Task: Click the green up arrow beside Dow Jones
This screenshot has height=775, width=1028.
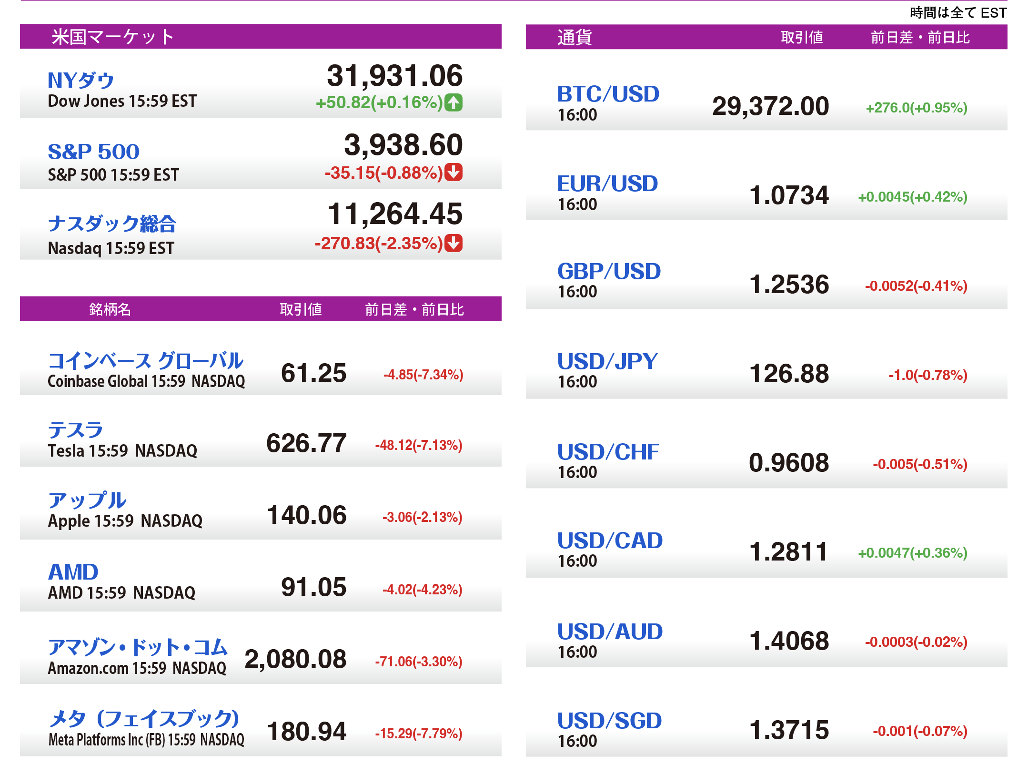Action: pyautogui.click(x=453, y=102)
